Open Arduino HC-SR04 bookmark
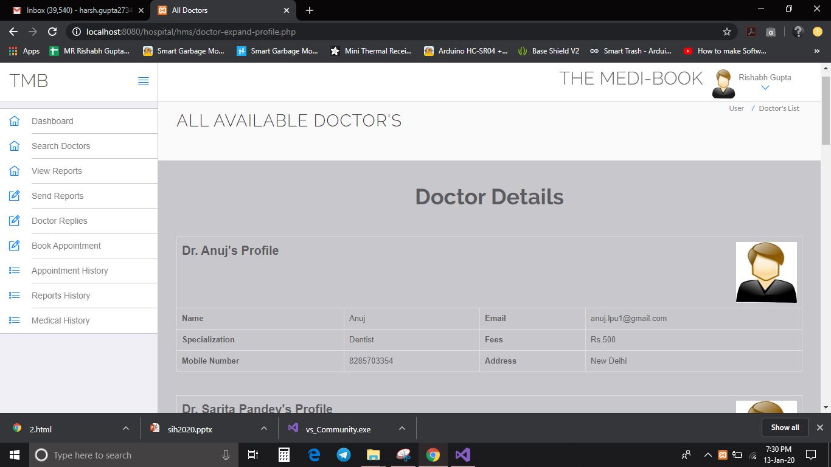The width and height of the screenshot is (831, 467). pyautogui.click(x=466, y=51)
